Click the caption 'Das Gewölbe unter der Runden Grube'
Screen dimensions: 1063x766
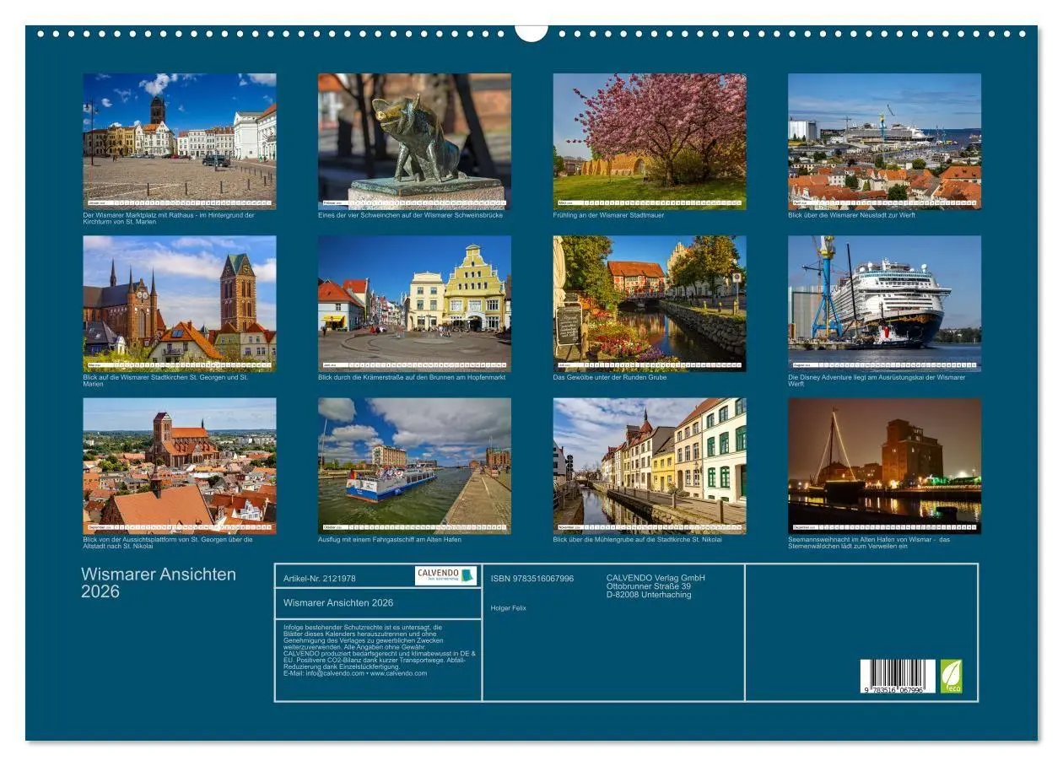610,377
